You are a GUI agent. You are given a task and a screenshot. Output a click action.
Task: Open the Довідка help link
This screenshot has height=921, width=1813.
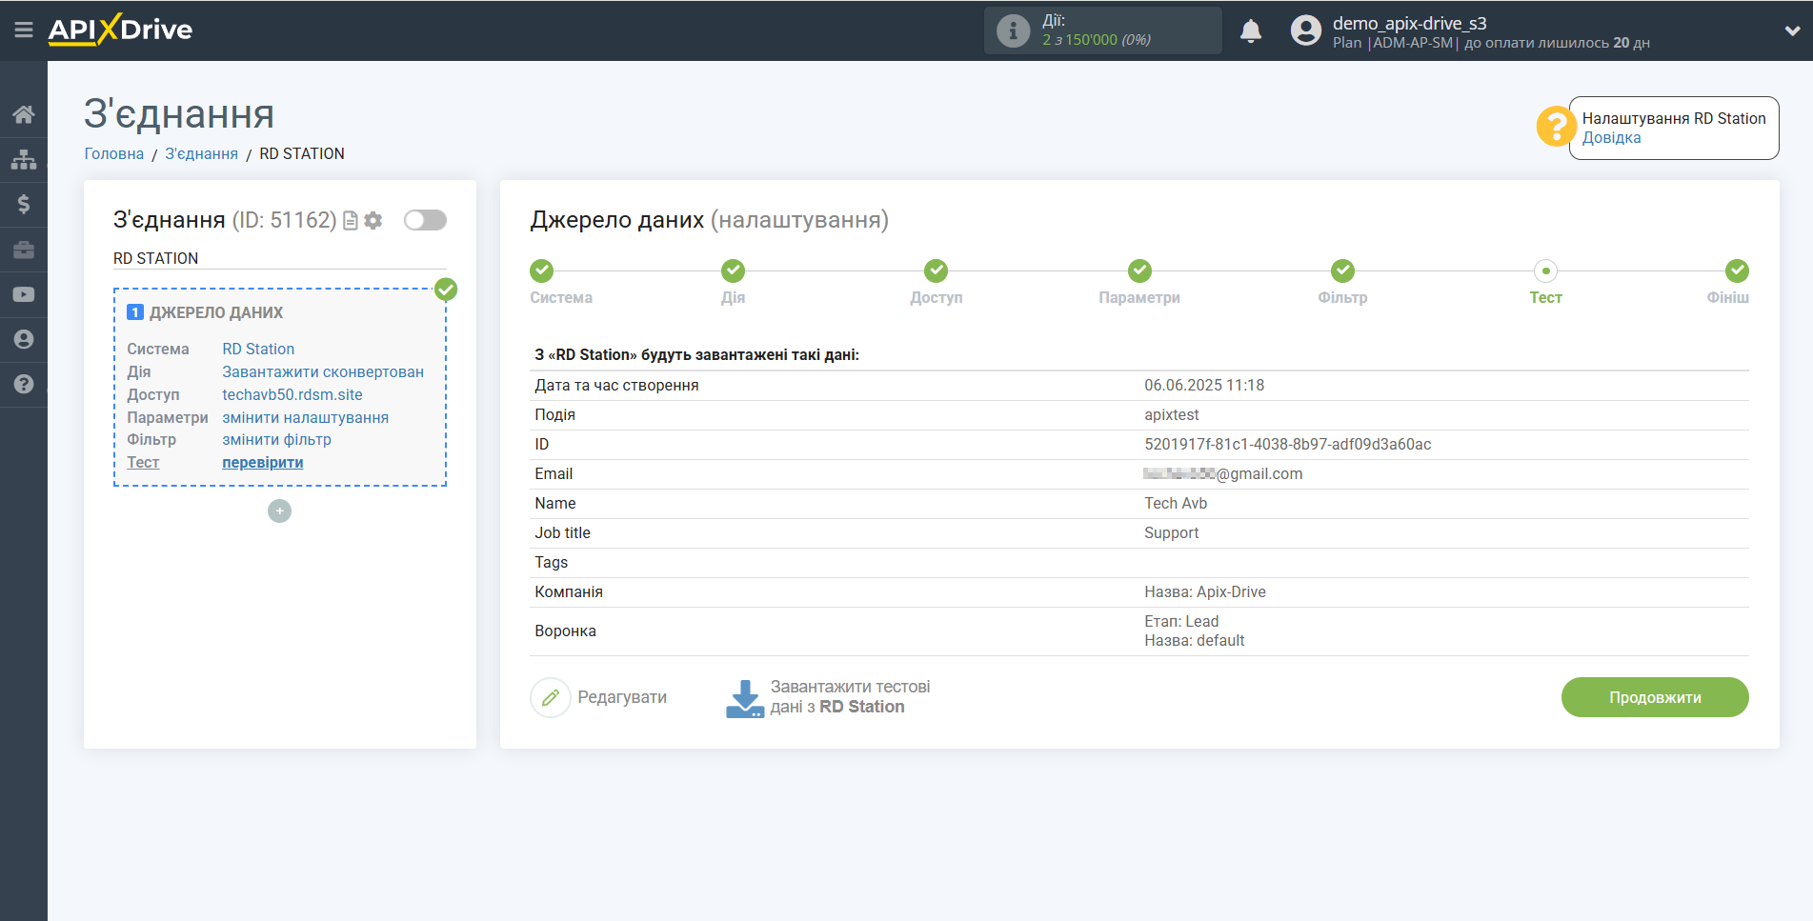pos(1611,138)
